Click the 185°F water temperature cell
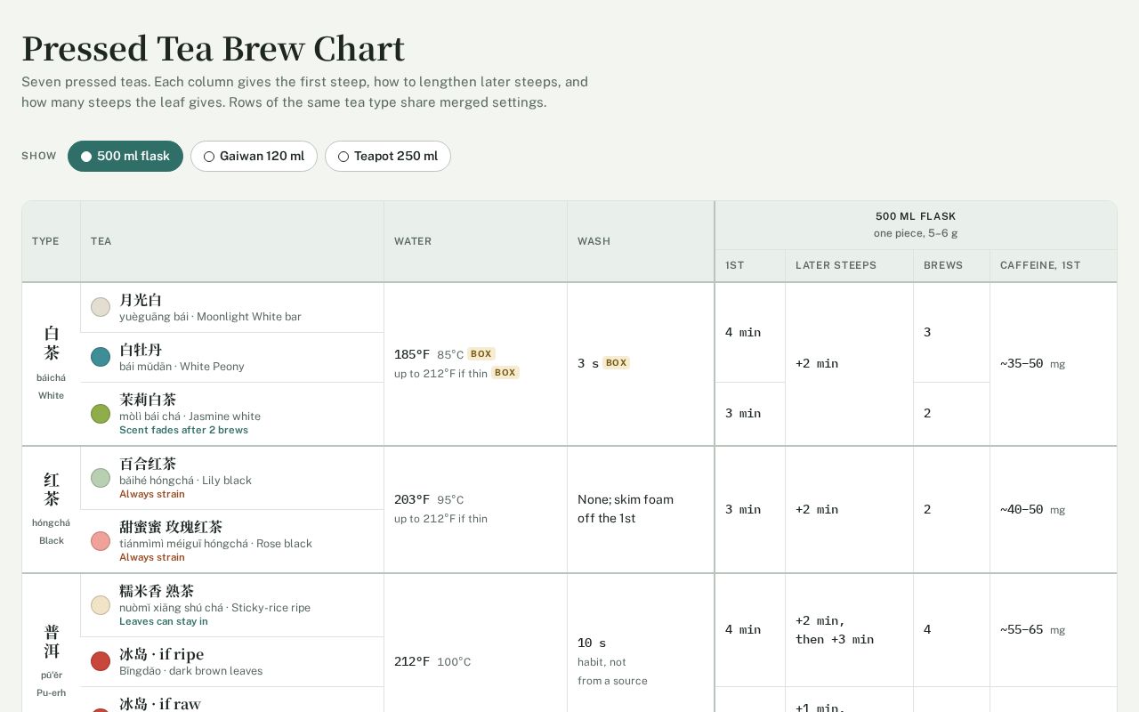Image resolution: width=1139 pixels, height=712 pixels. 476,364
